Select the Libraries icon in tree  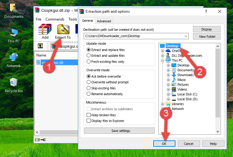click(168, 104)
